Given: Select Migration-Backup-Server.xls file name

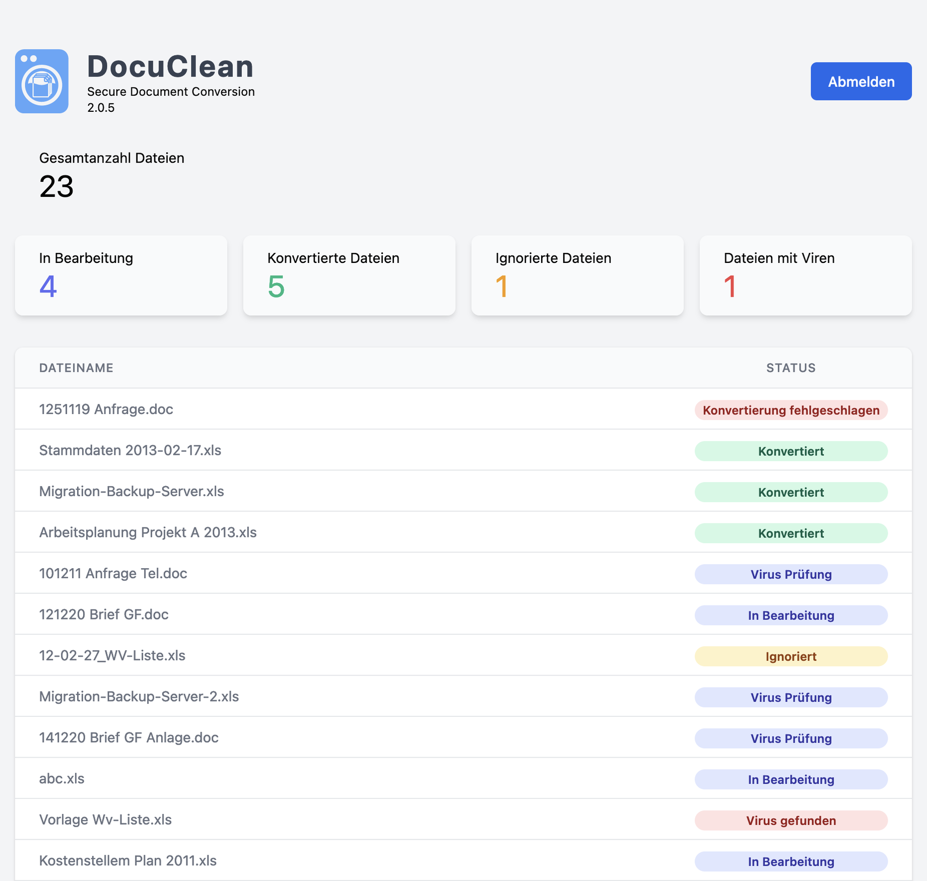Looking at the screenshot, I should point(131,491).
